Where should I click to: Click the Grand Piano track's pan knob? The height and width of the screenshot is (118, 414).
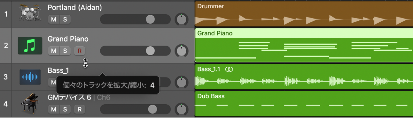click(x=182, y=51)
